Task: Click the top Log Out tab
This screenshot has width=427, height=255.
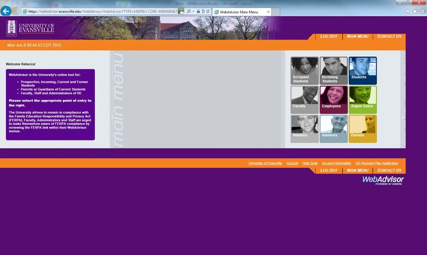Action: (x=329, y=36)
